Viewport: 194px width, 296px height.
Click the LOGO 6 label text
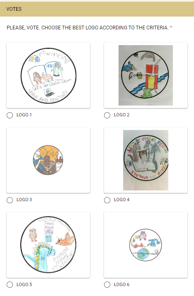121,284
